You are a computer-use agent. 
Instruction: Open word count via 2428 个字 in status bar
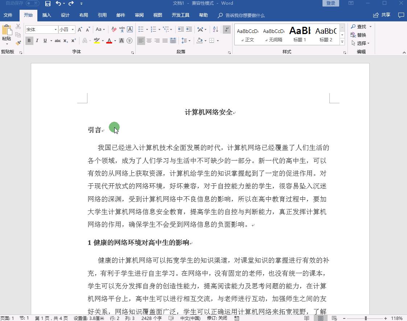click(152, 318)
